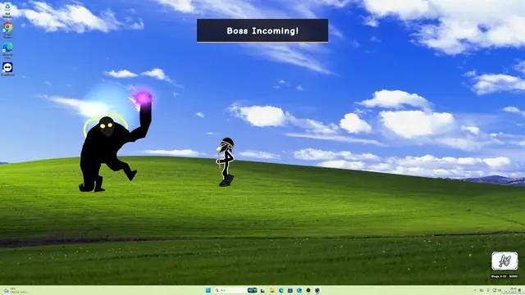Open the Recycle Bin desktop icon
The height and width of the screenshot is (295, 525).
pos(7,10)
